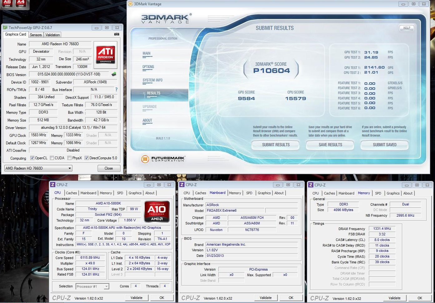The height and width of the screenshot is (303, 435).
Task: Click the GPU score value 9584
Action: 246,99
